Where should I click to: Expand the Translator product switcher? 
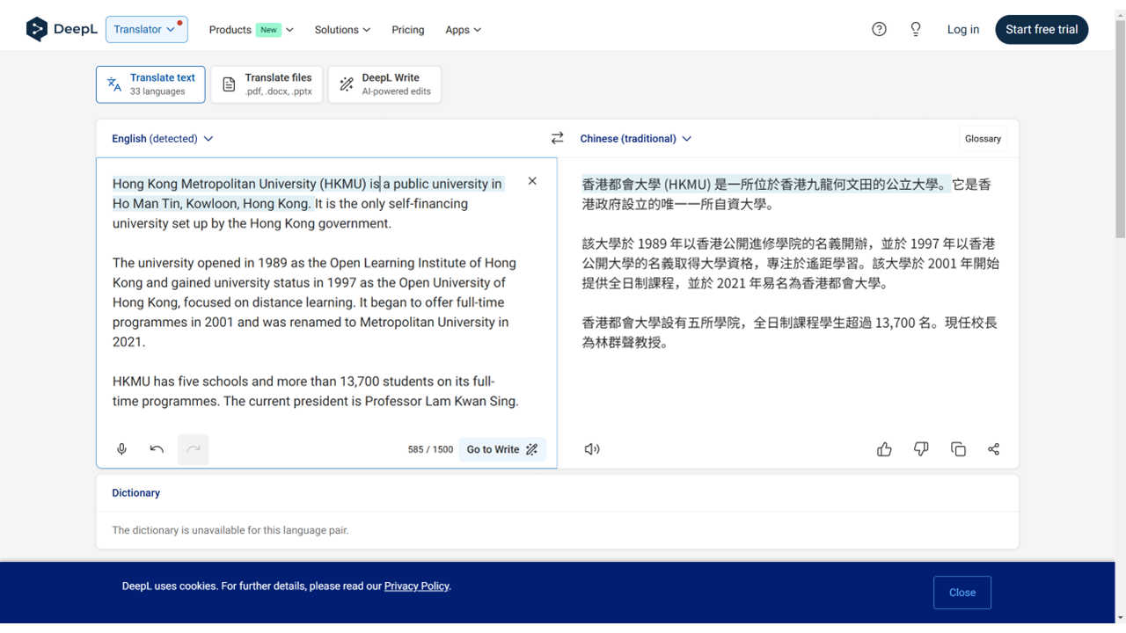(146, 29)
